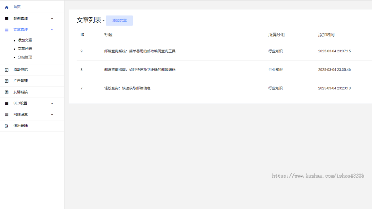Click the logout icon beside 退出登陆
Image resolution: width=372 pixels, height=209 pixels.
tap(7, 126)
